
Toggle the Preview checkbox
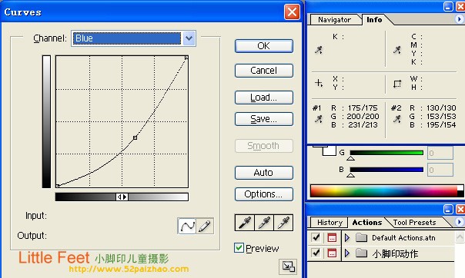[x=239, y=248]
